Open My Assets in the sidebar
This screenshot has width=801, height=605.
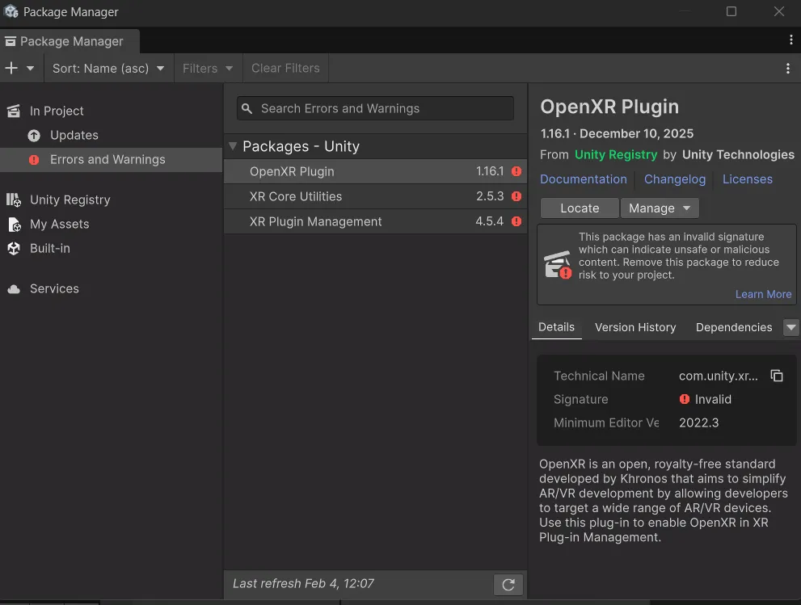59,224
